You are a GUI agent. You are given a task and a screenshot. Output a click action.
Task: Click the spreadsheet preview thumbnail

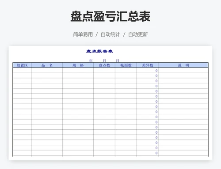click(110, 103)
